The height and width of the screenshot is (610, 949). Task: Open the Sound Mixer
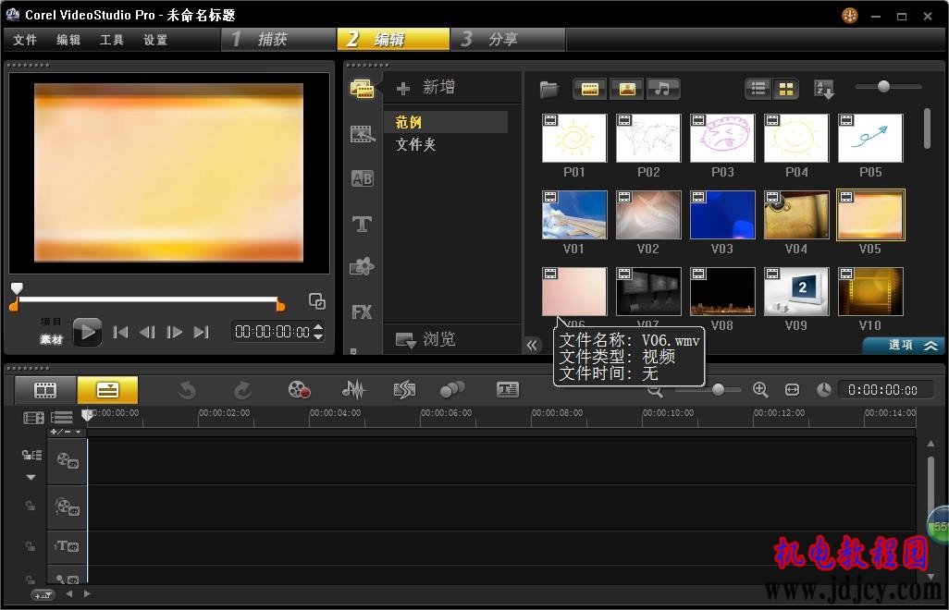(353, 390)
